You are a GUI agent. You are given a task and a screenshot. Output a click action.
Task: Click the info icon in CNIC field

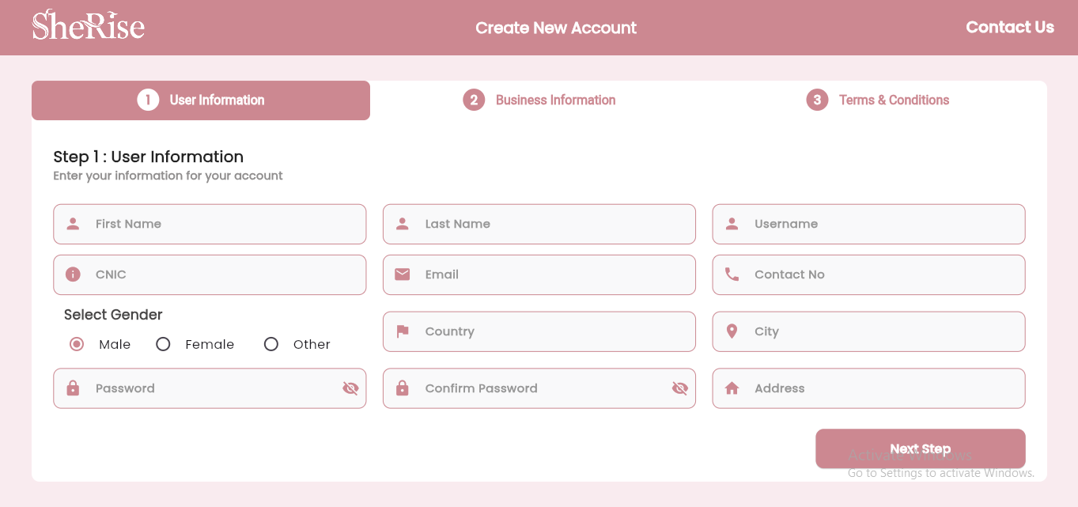[x=73, y=274]
